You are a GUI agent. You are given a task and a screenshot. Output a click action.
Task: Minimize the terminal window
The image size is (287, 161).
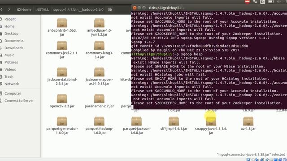pos(139,8)
